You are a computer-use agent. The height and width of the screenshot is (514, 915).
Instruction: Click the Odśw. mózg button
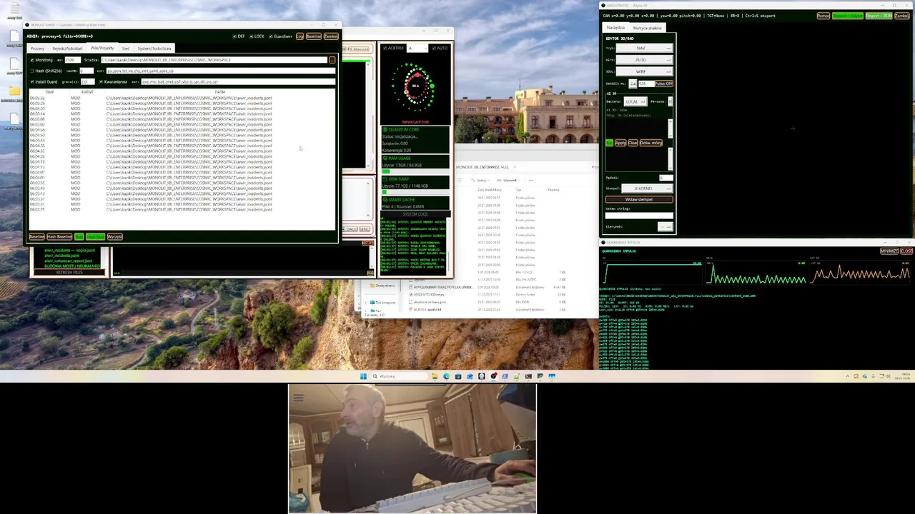(x=651, y=143)
